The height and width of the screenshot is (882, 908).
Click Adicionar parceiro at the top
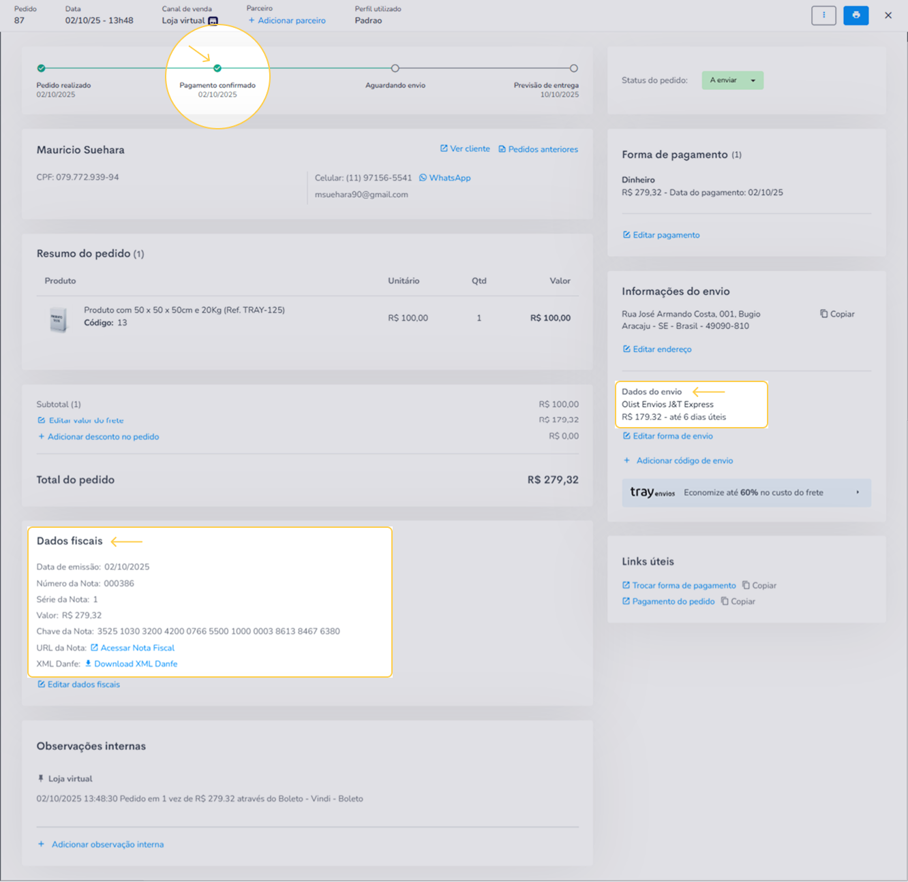click(287, 20)
